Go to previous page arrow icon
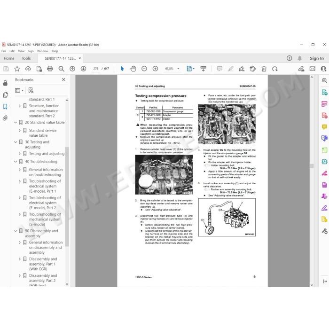 (x=72, y=69)
